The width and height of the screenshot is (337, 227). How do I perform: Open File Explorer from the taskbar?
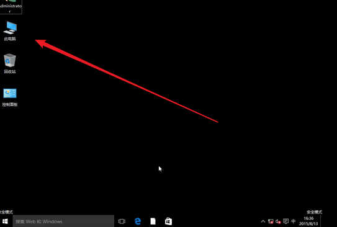click(153, 221)
